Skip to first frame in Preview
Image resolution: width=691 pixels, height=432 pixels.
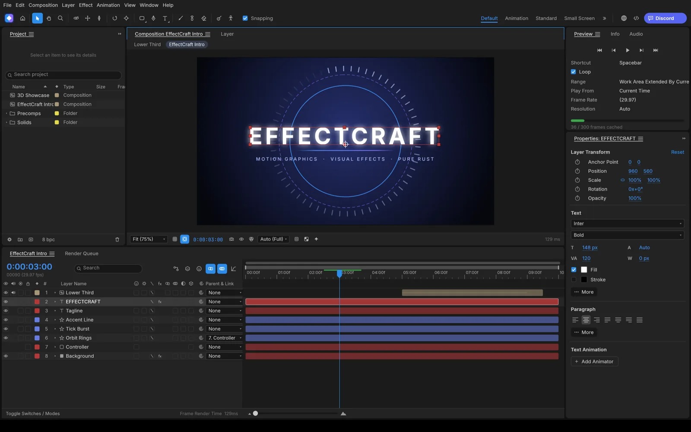pos(599,50)
